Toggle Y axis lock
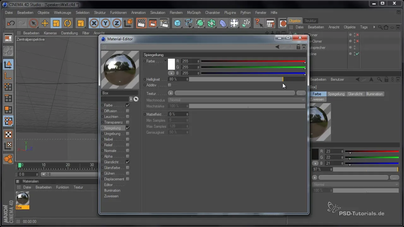The image size is (404, 227). tap(105, 23)
